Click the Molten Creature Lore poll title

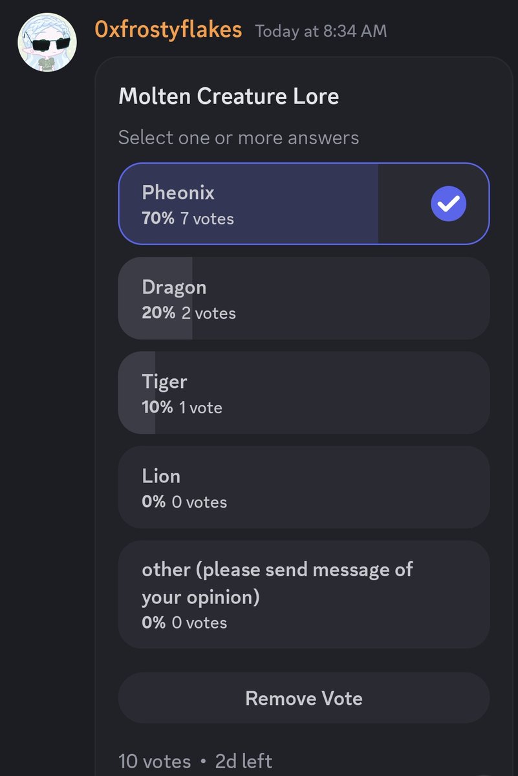click(228, 96)
